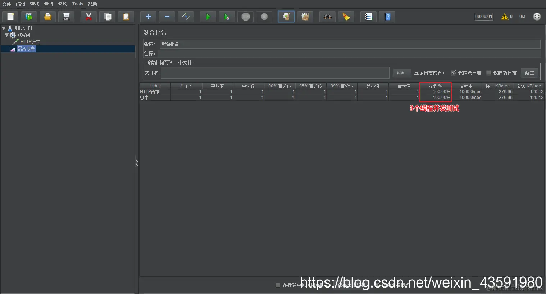The width and height of the screenshot is (546, 294).
Task: Click the start-without-pauses run icon
Action: pos(227,16)
